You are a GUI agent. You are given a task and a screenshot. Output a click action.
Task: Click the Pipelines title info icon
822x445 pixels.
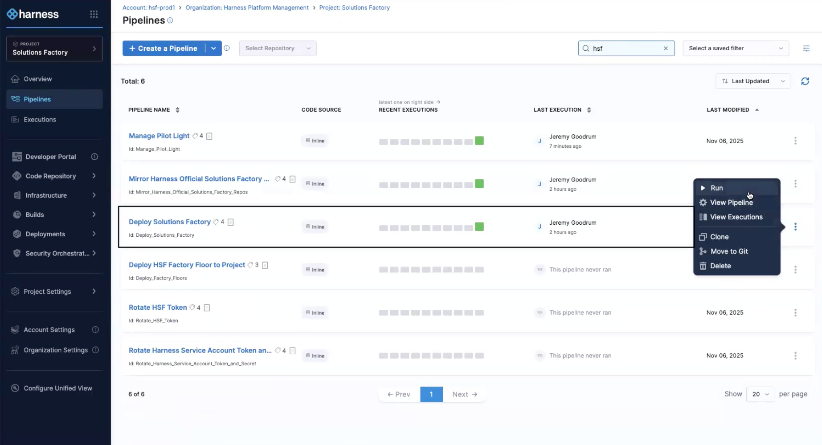[170, 20]
